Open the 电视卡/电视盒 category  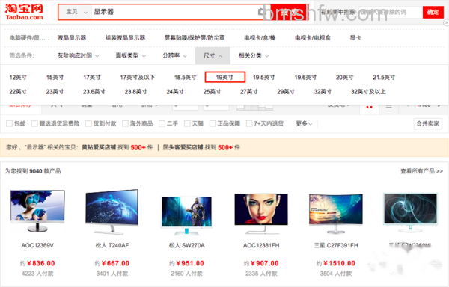313,37
